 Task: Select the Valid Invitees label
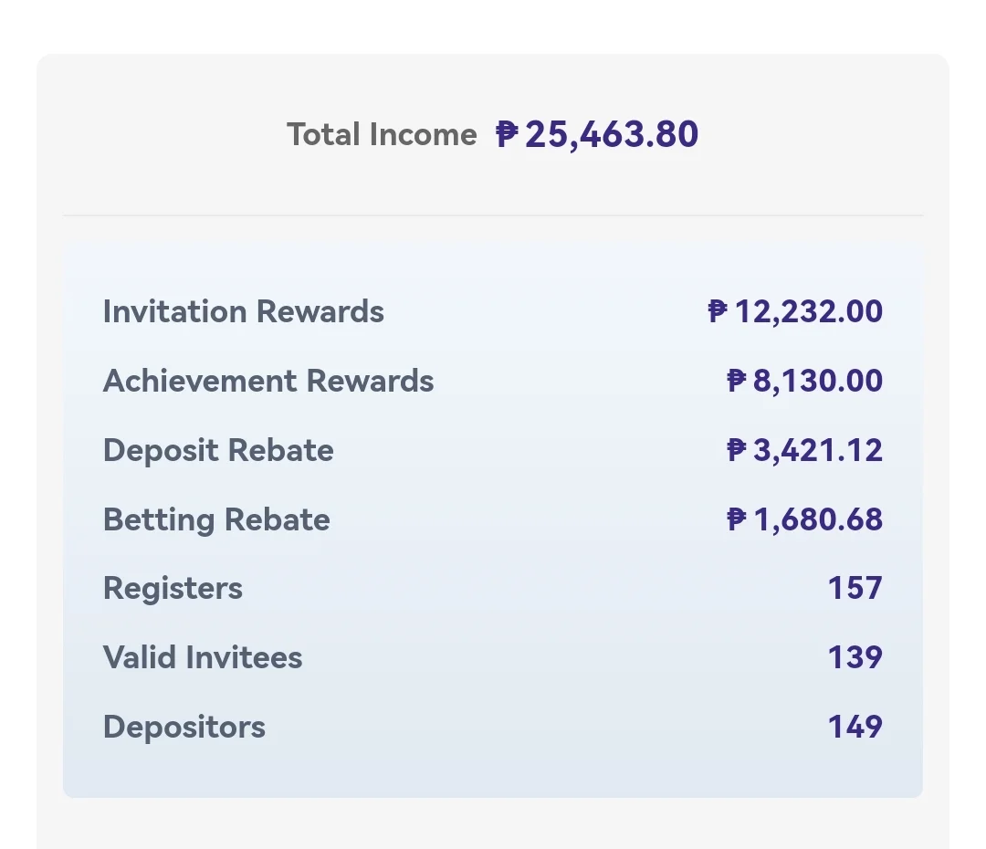(x=203, y=657)
